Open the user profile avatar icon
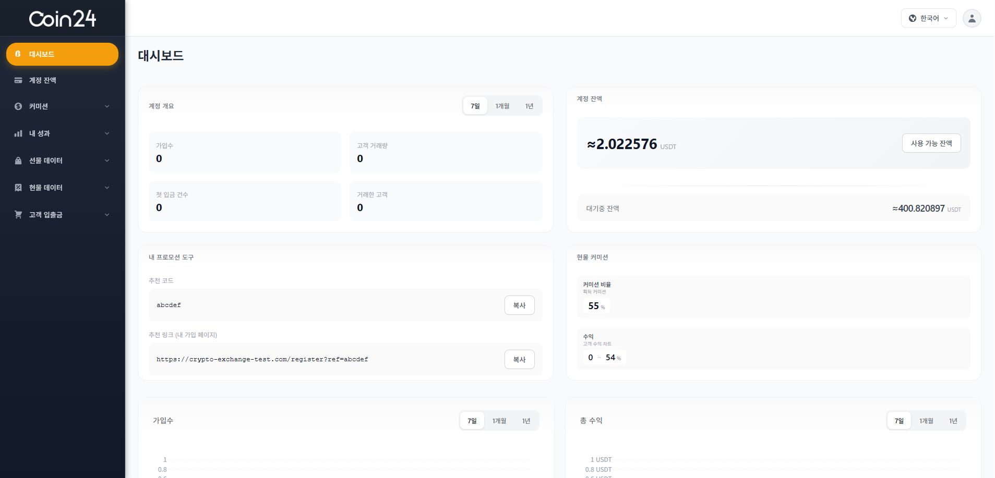This screenshot has height=478, width=995. (x=972, y=18)
